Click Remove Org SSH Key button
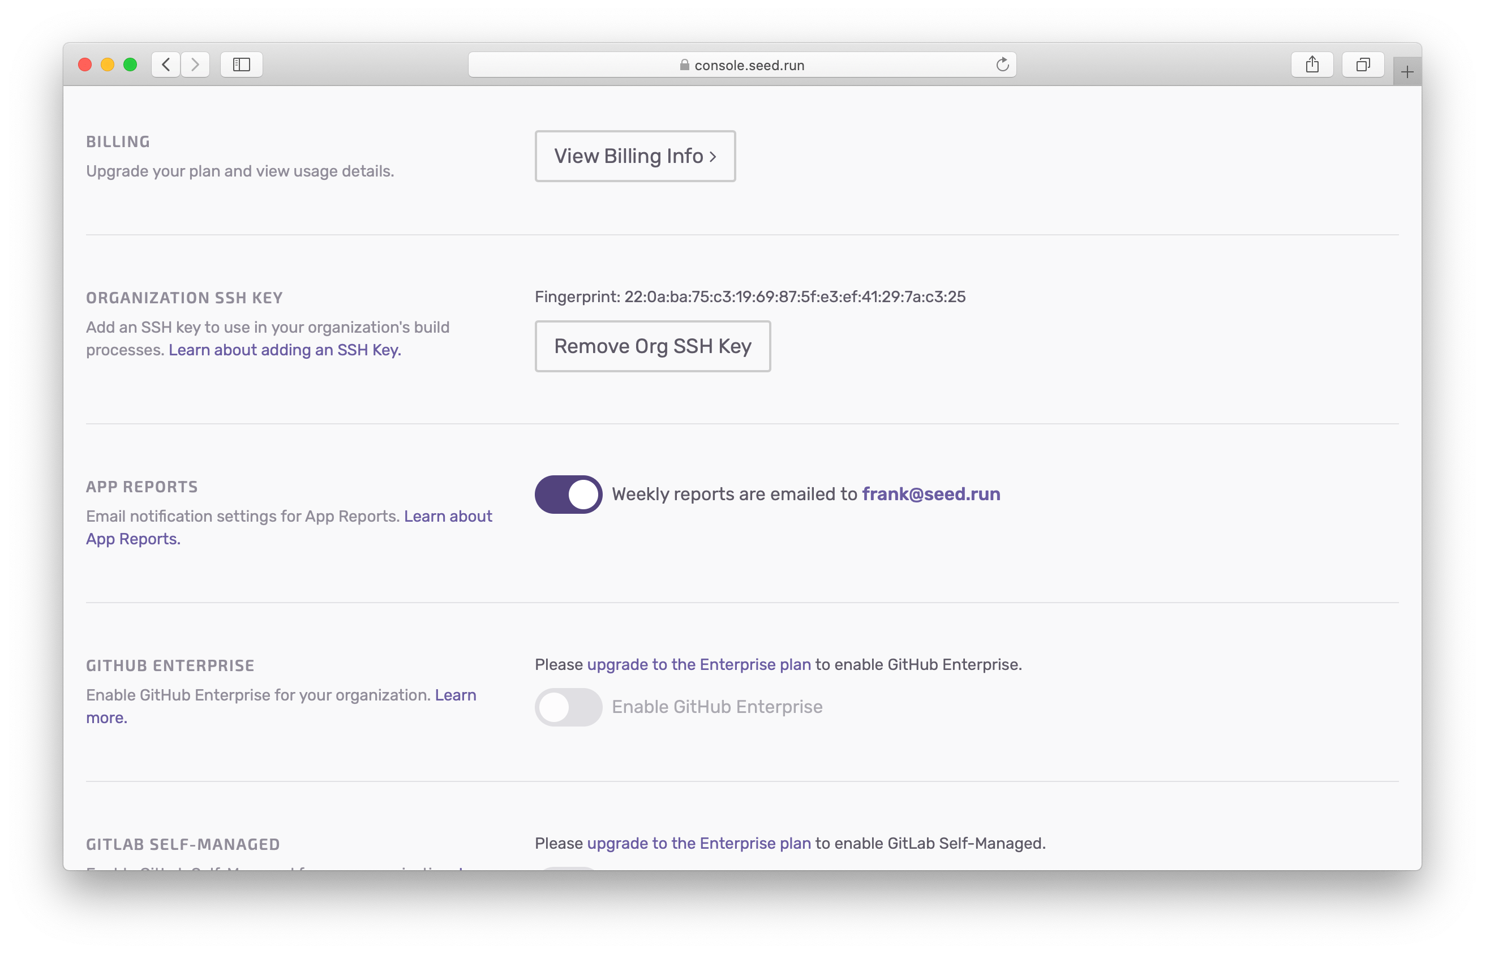This screenshot has height=954, width=1485. click(x=653, y=346)
